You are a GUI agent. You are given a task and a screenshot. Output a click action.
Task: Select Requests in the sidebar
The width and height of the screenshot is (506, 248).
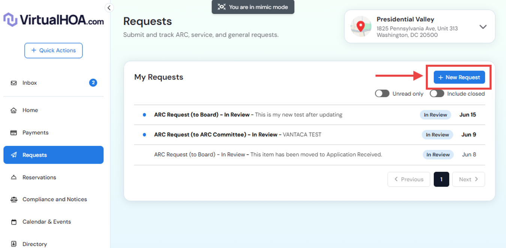click(x=54, y=155)
